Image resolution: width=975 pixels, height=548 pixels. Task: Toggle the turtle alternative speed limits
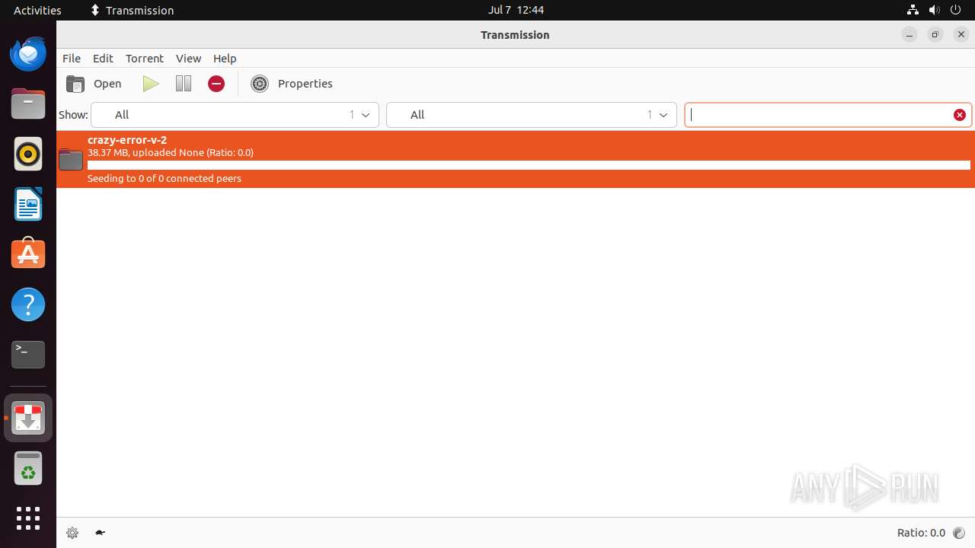click(100, 533)
